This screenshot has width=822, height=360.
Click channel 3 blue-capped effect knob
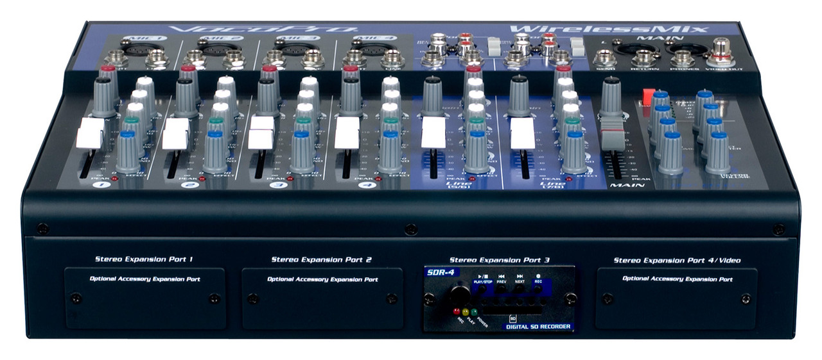(302, 152)
